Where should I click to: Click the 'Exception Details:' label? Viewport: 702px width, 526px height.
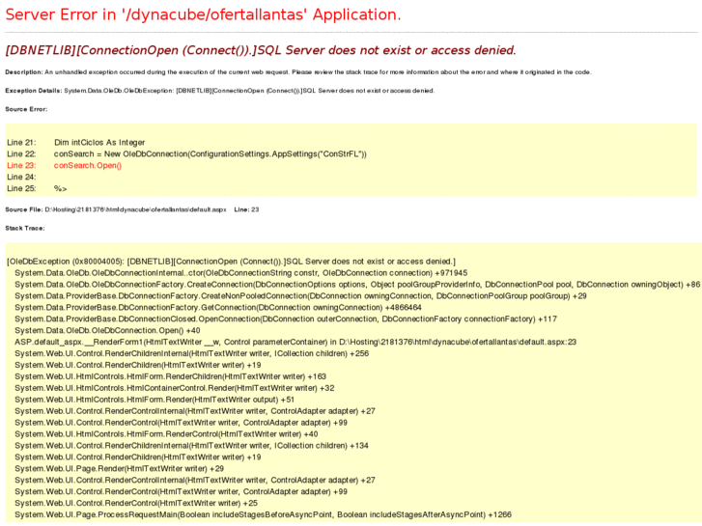tap(34, 91)
